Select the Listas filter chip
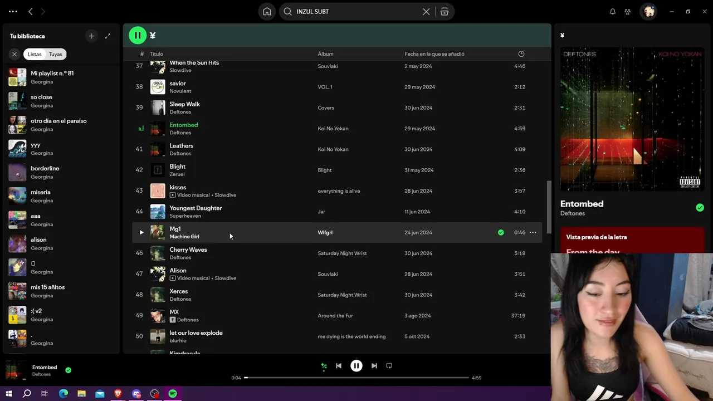This screenshot has width=713, height=401. tap(35, 54)
